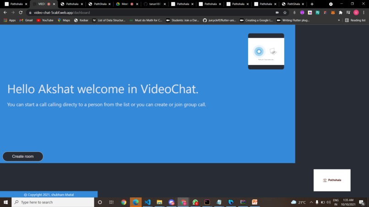Screen dimensions: 369x207
Task: Expand hidden system tray icons
Action: [x=311, y=202]
